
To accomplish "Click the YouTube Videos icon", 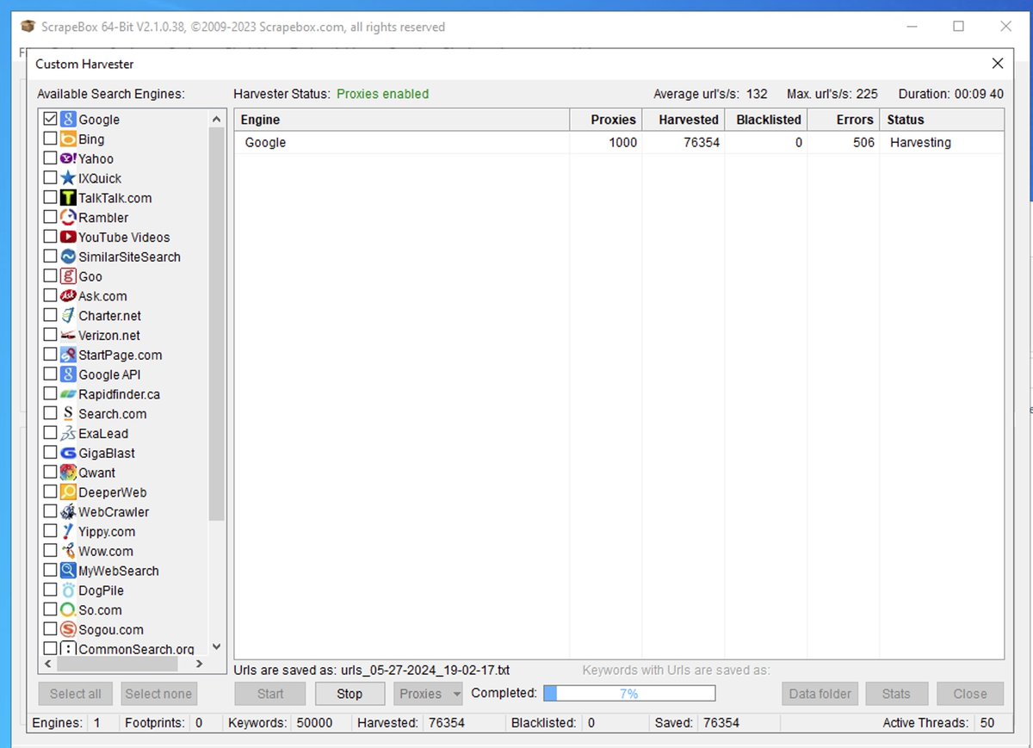I will tap(68, 237).
